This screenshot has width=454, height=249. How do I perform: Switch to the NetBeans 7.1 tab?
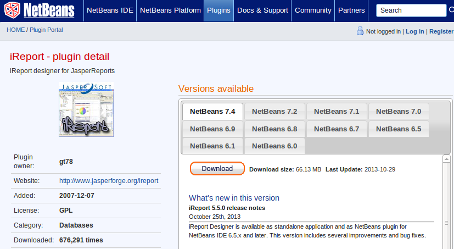click(337, 112)
